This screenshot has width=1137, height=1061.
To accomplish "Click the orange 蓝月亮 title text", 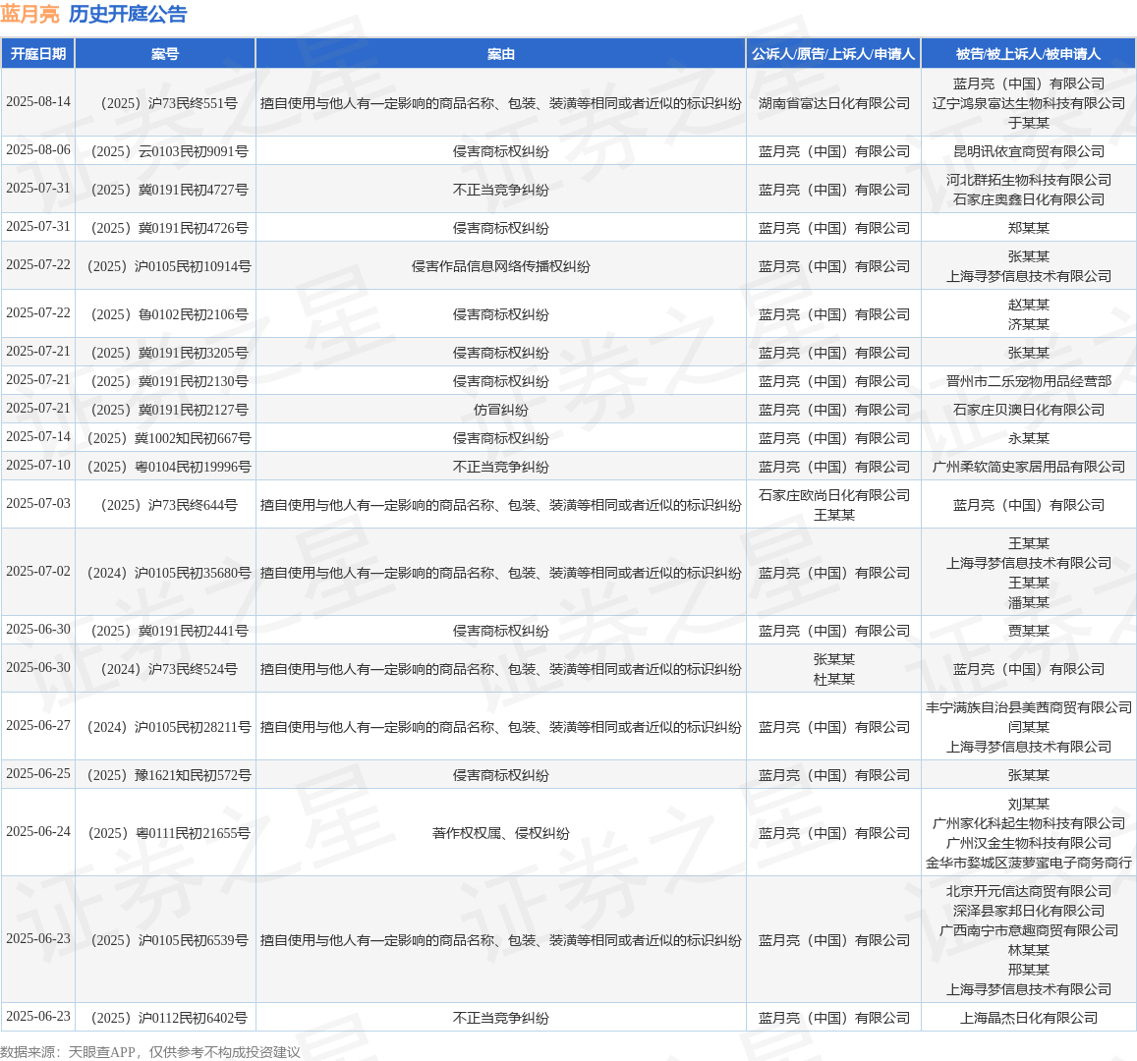I will coord(29,14).
